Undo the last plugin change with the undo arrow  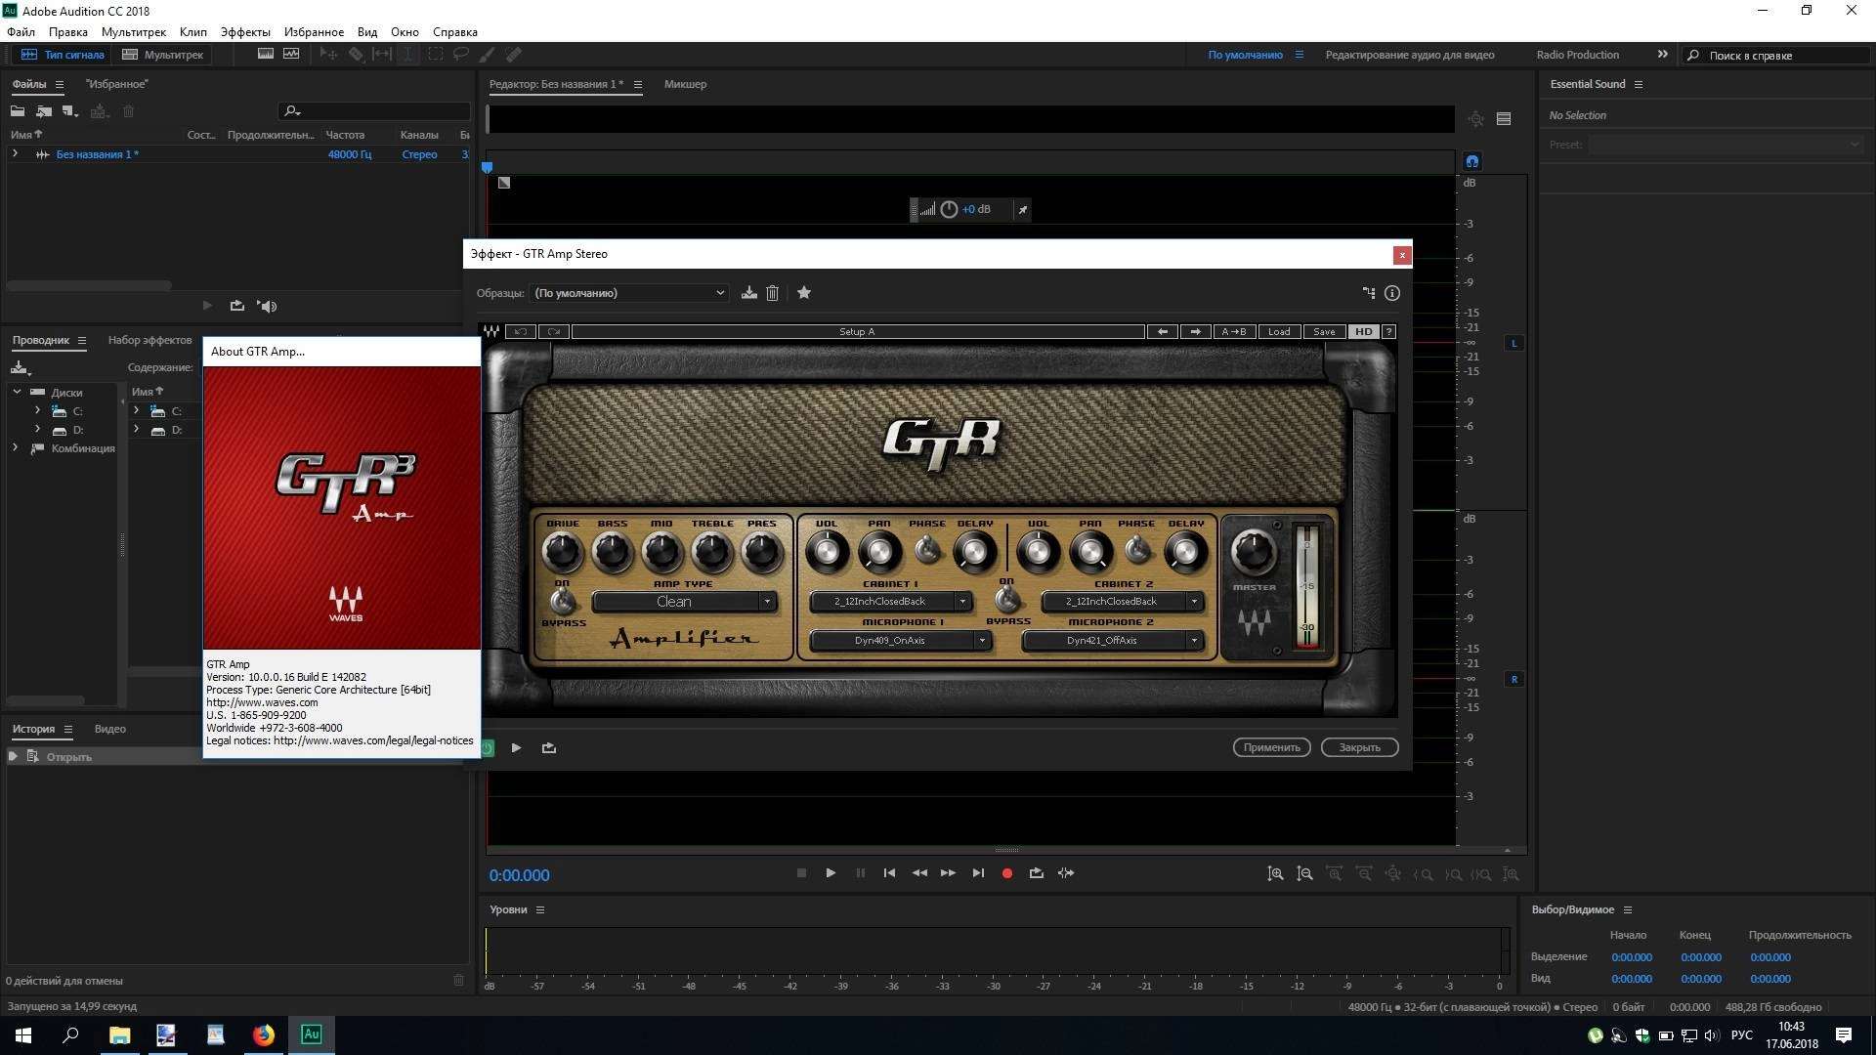click(x=521, y=331)
